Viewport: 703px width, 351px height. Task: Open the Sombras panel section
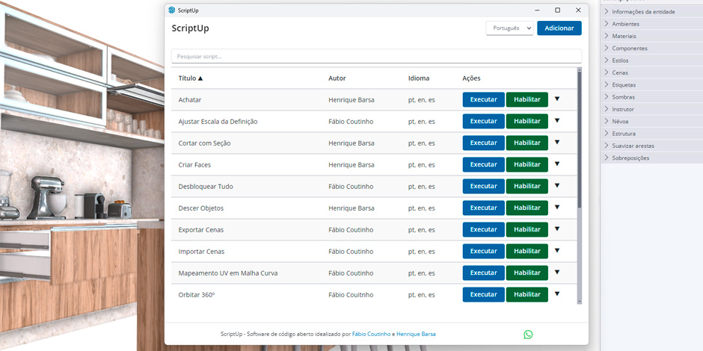click(x=623, y=97)
